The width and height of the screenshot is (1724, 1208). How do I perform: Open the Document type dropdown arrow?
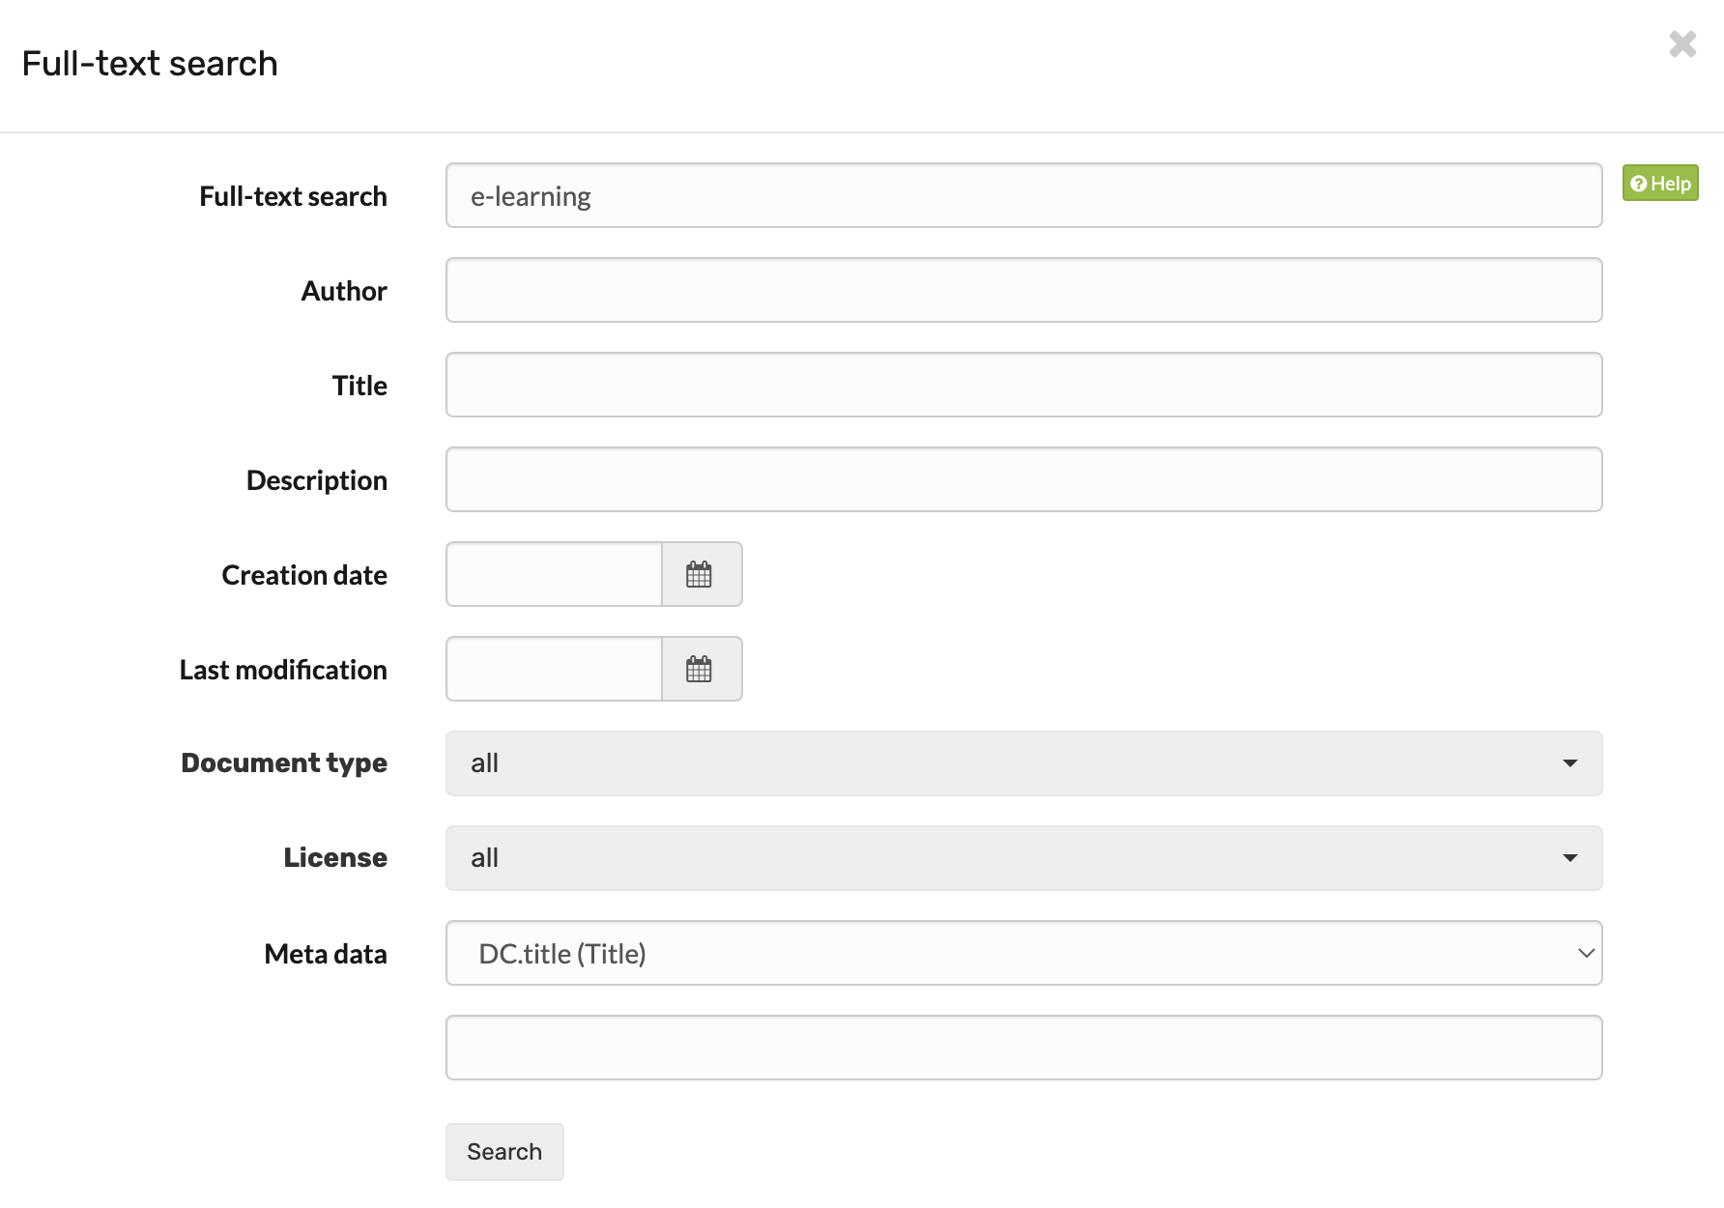pos(1571,763)
